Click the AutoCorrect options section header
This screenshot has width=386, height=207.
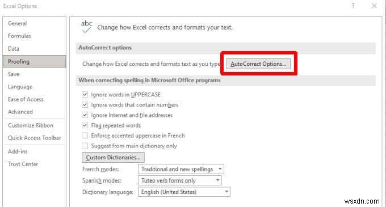[225, 48]
